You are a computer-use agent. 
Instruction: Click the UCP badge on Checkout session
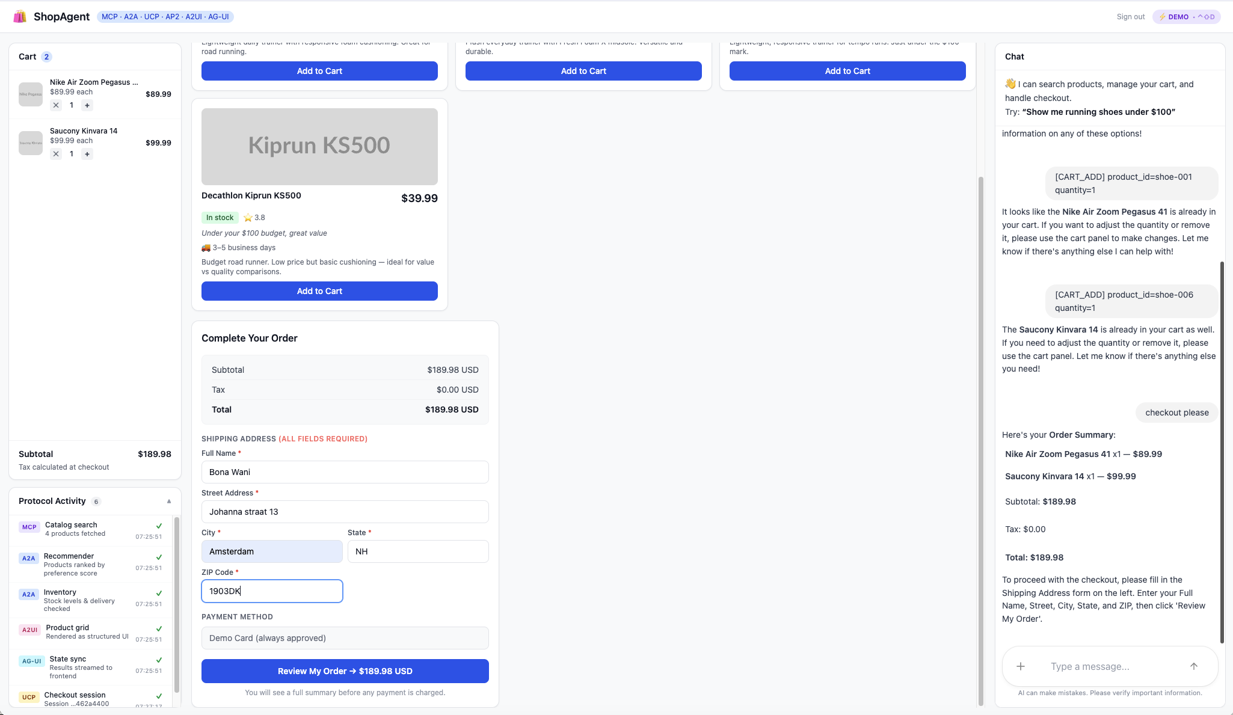[29, 697]
